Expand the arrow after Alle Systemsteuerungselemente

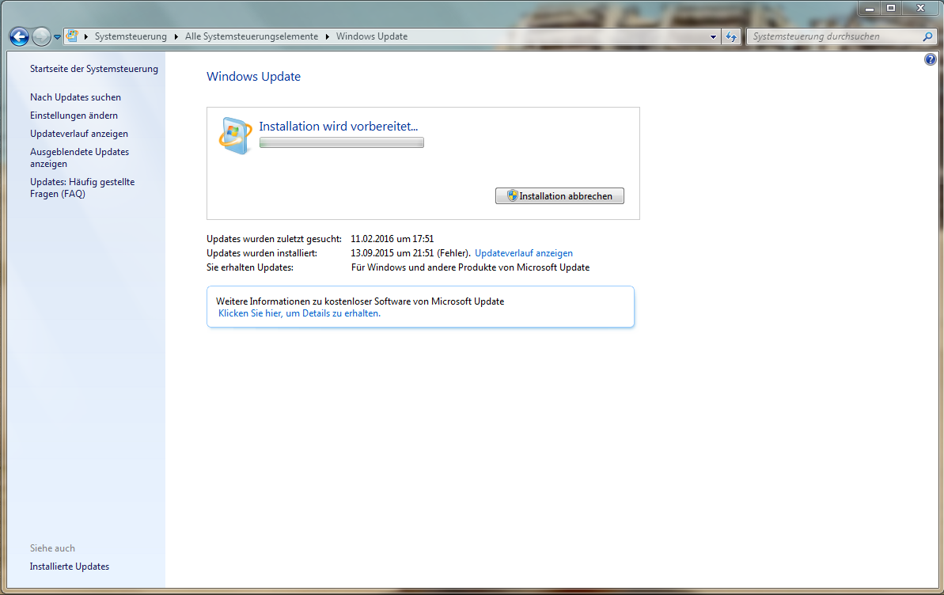point(327,36)
